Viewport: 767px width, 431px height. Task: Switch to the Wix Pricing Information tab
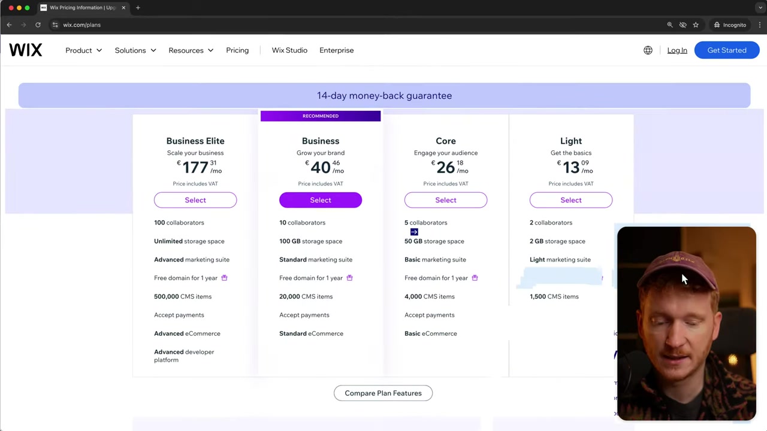[82, 8]
